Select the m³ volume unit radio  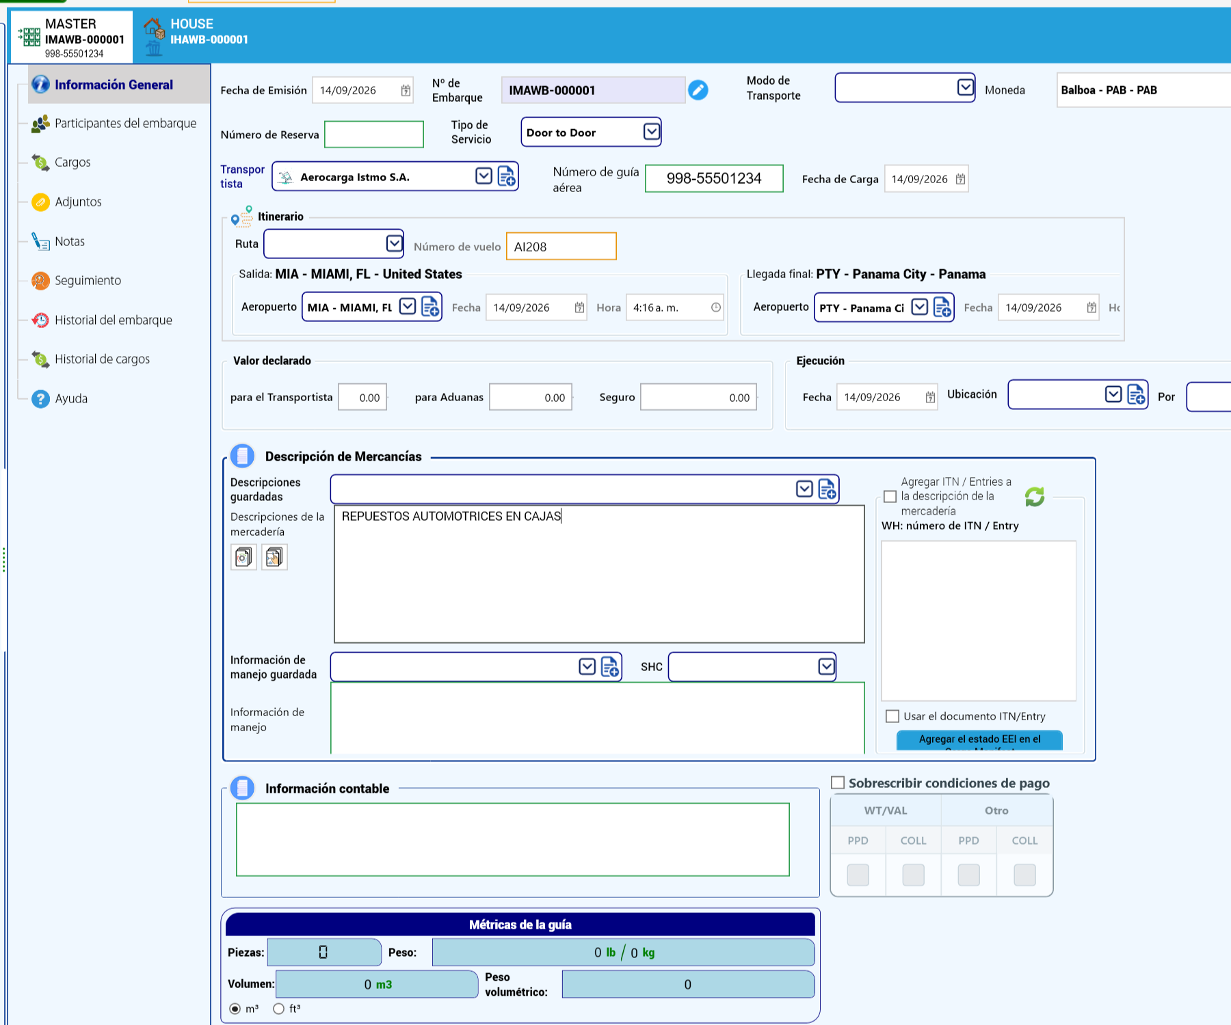[235, 1009]
